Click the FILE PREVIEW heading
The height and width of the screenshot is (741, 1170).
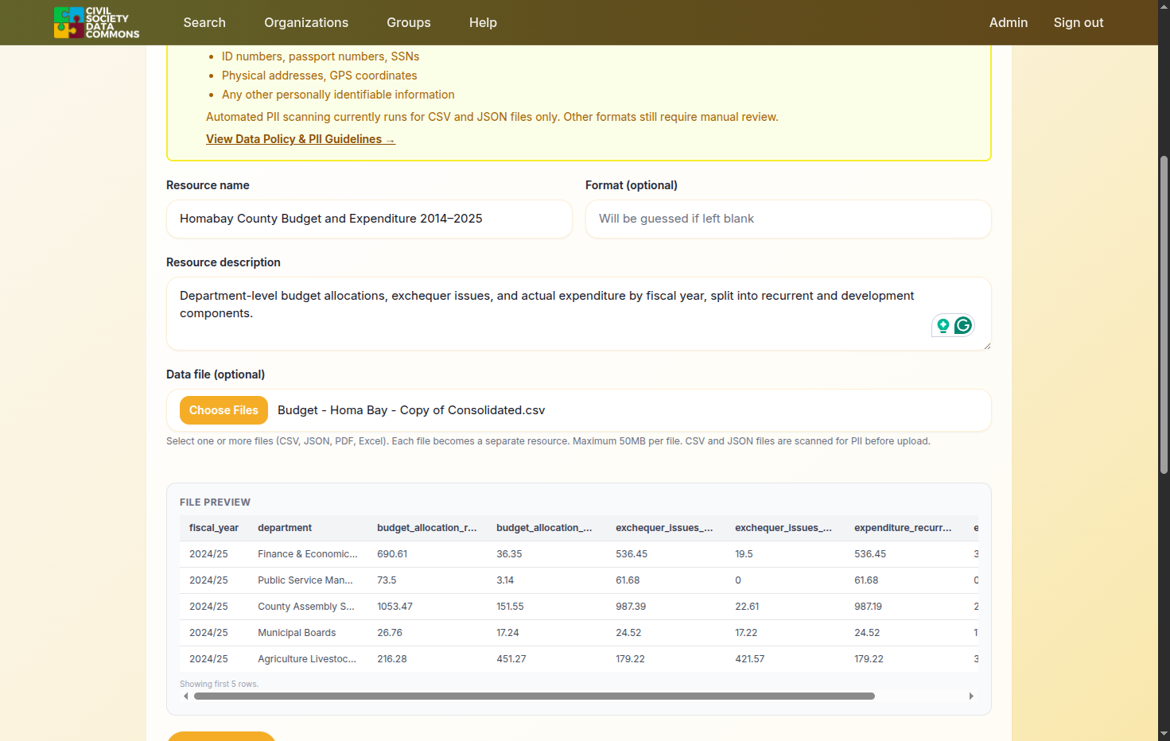pos(215,502)
